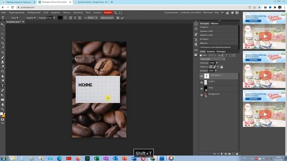Screen dimensions: 287x161
Task: Select the Rectangle shape tool
Action: click(x=3, y=100)
